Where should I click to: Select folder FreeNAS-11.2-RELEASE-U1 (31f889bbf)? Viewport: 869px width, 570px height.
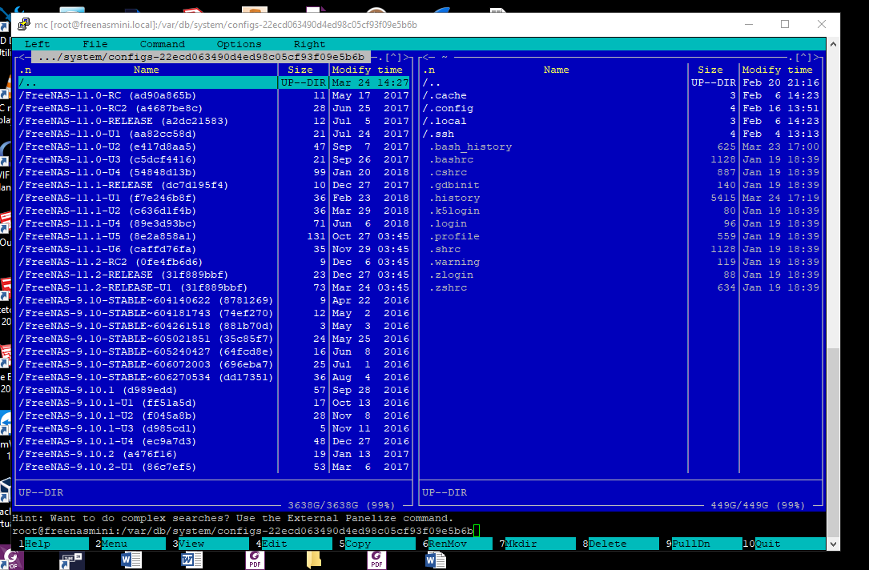(x=214, y=287)
